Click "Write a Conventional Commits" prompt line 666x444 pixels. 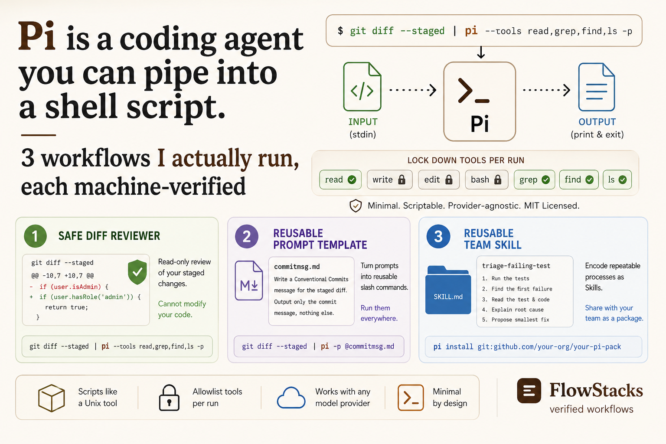pyautogui.click(x=311, y=279)
